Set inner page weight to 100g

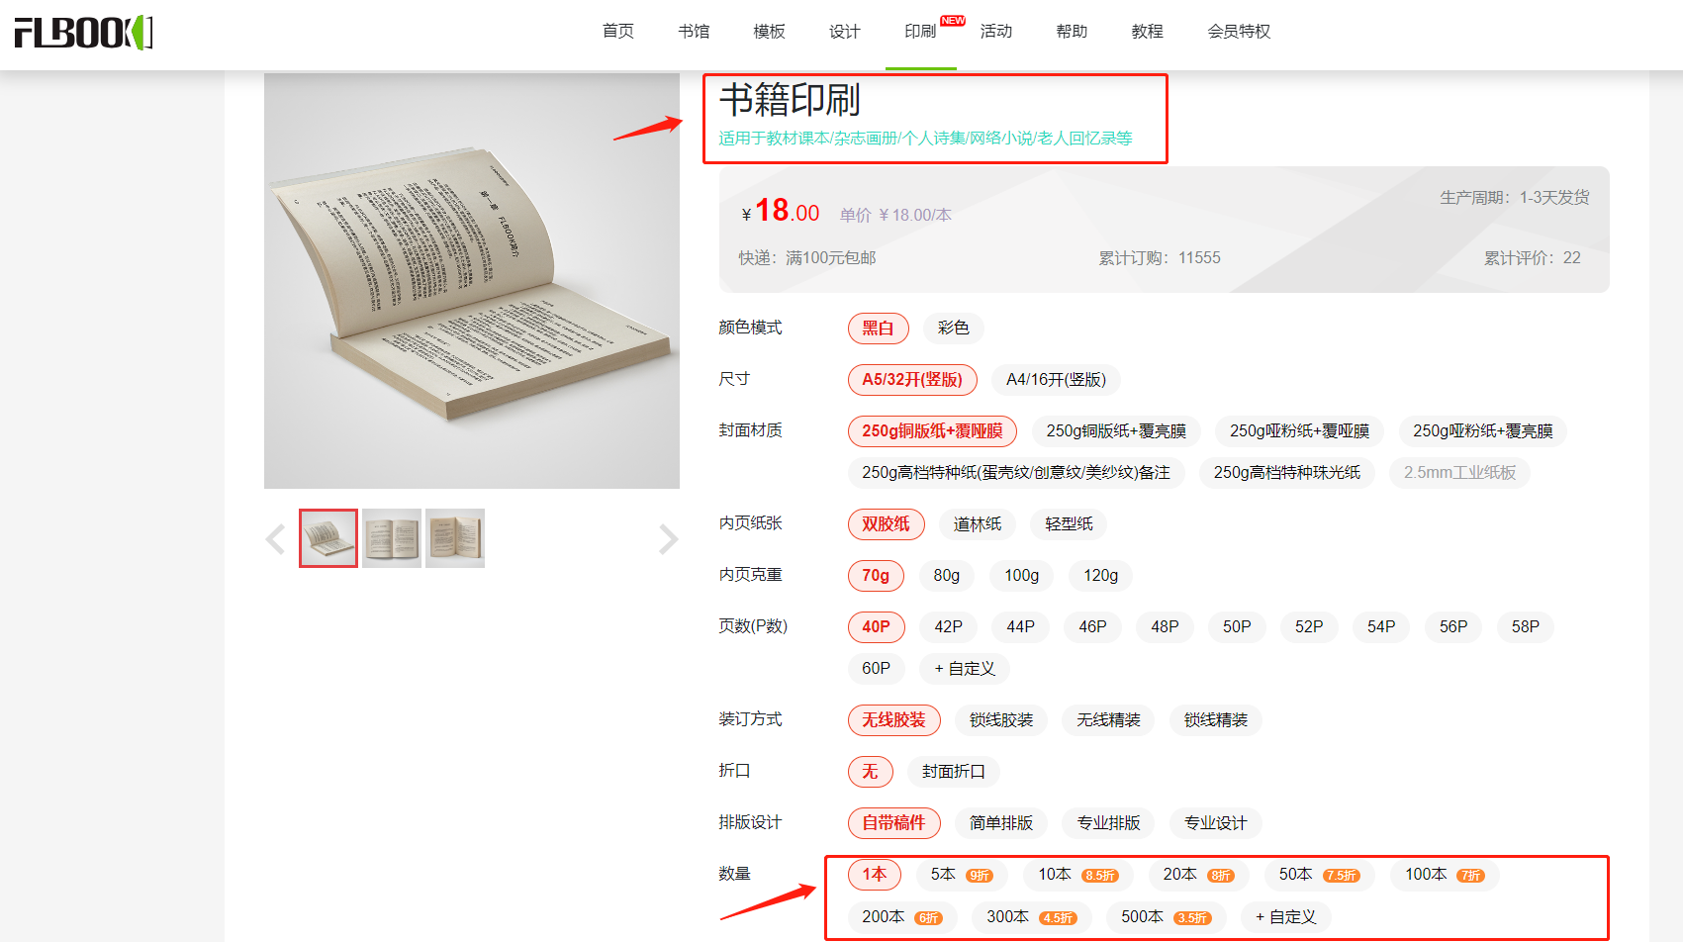pos(1022,576)
